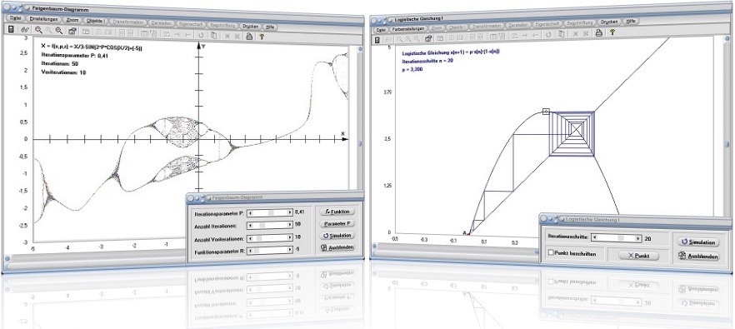Image resolution: width=735 pixels, height=329 pixels.
Task: Click Anzahl Iterationen slider track
Action: (270, 226)
